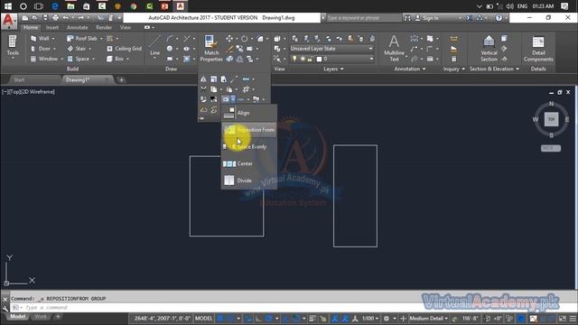Select the Window tool
The image size is (578, 325).
click(x=44, y=59)
